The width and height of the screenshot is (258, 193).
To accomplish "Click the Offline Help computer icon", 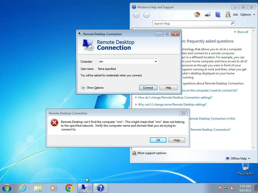I will pyautogui.click(x=228, y=159).
